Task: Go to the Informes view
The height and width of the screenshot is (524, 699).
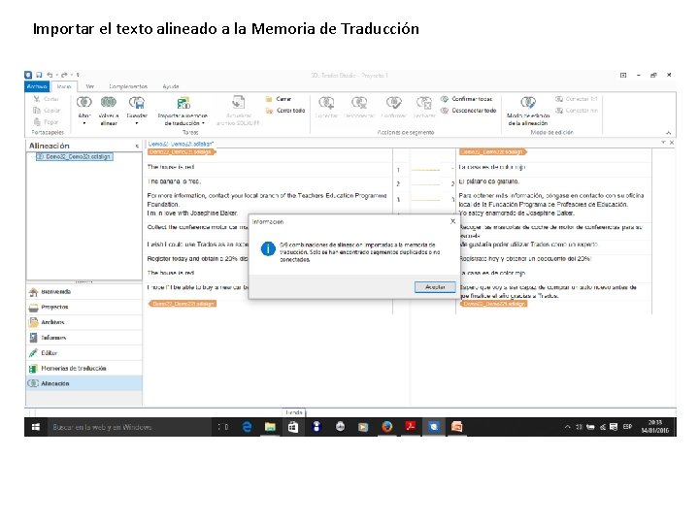Action: click(83, 338)
